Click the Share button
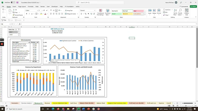 [193, 6]
